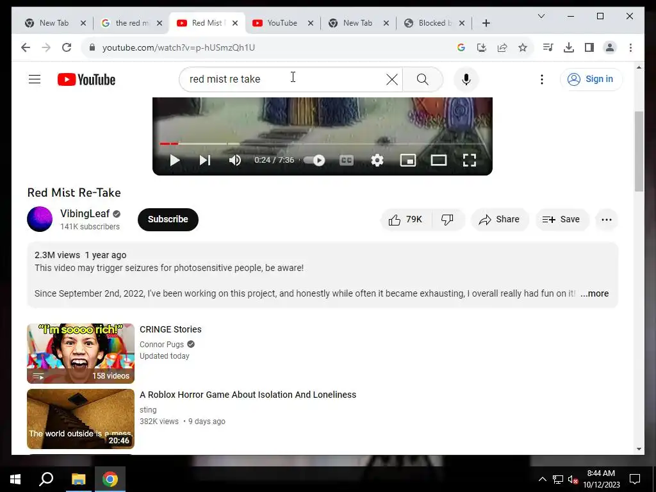Toggle closed captions CC button

coord(347,160)
